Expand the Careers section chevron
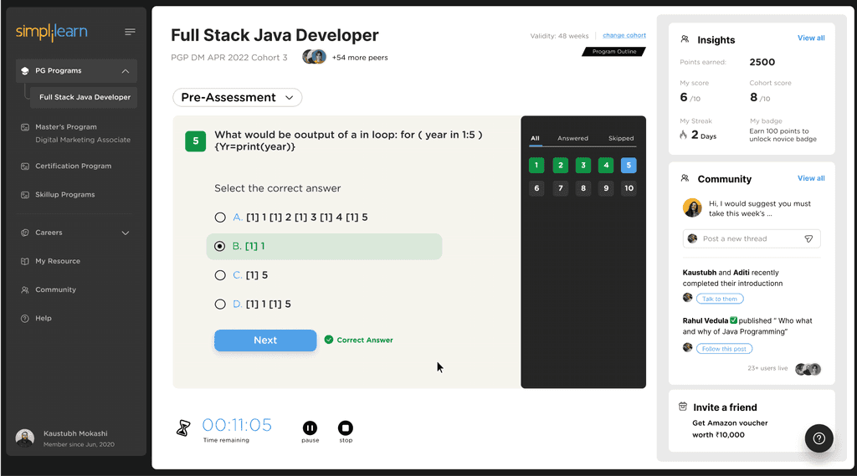 tap(126, 233)
